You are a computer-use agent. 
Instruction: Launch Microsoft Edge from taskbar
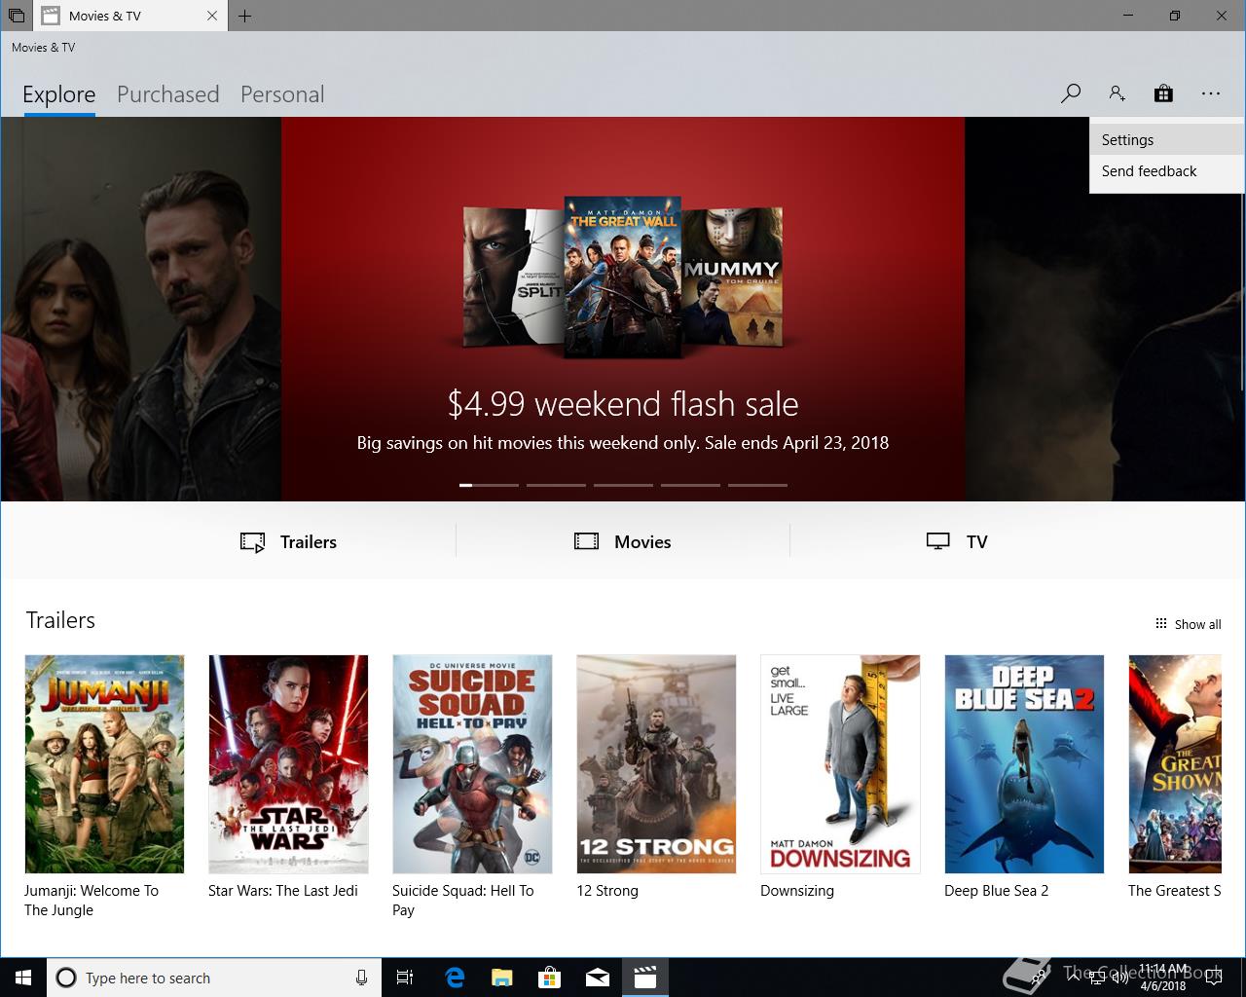455,978
